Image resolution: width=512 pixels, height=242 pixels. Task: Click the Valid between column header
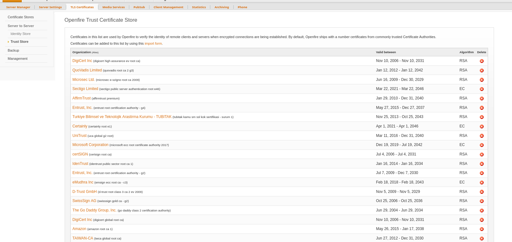point(386,52)
